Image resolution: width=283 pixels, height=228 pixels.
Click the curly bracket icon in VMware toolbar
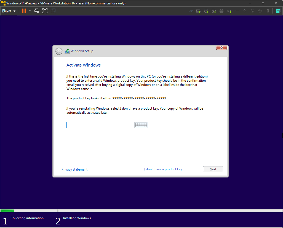(268, 11)
